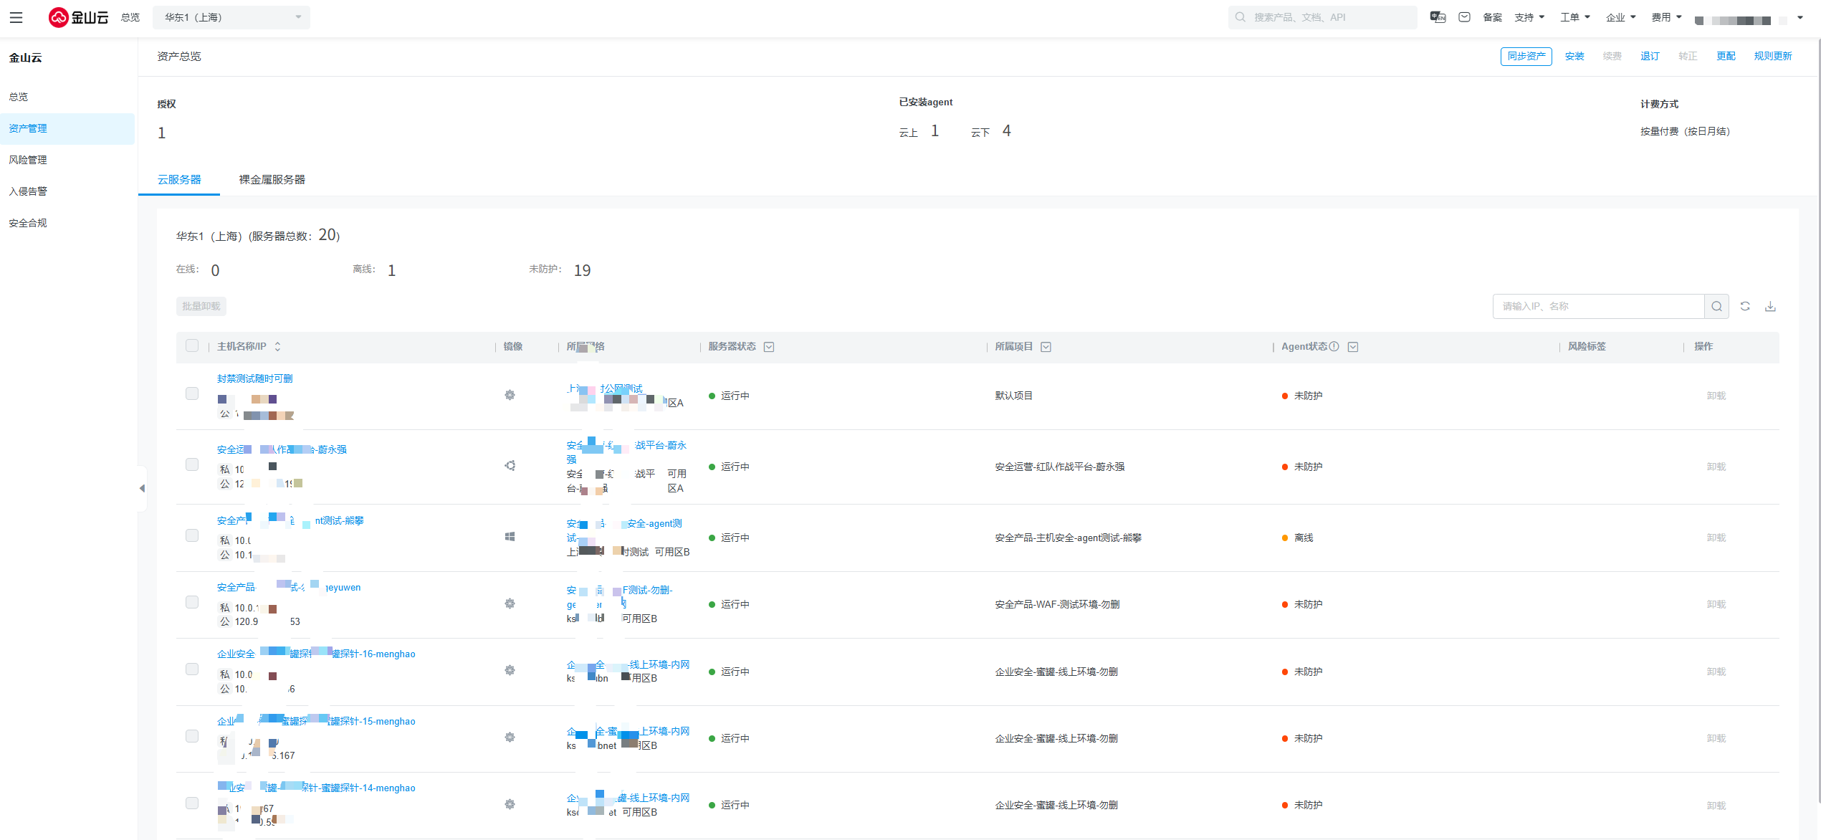
Task: Open the mail messages icon
Action: [1464, 17]
